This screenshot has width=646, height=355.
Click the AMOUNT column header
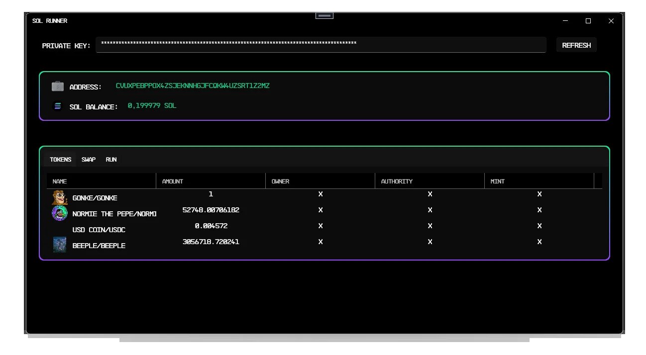172,181
